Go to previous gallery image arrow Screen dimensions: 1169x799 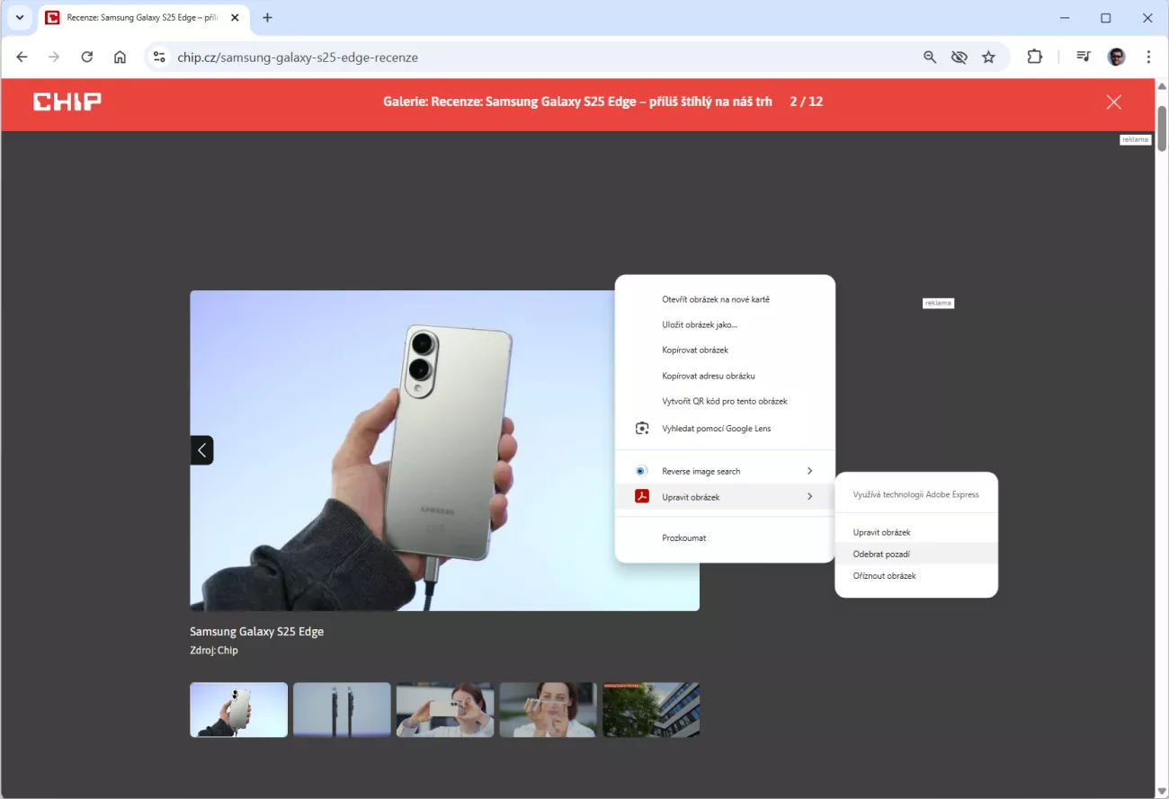point(201,450)
